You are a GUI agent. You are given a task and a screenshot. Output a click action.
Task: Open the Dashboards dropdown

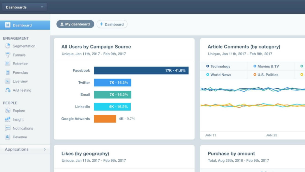pos(24,7)
